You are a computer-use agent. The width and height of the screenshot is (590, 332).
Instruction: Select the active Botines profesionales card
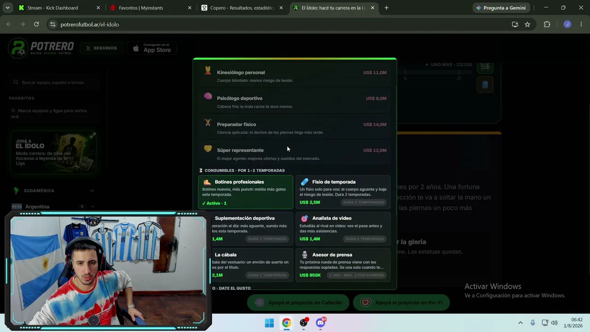click(246, 192)
